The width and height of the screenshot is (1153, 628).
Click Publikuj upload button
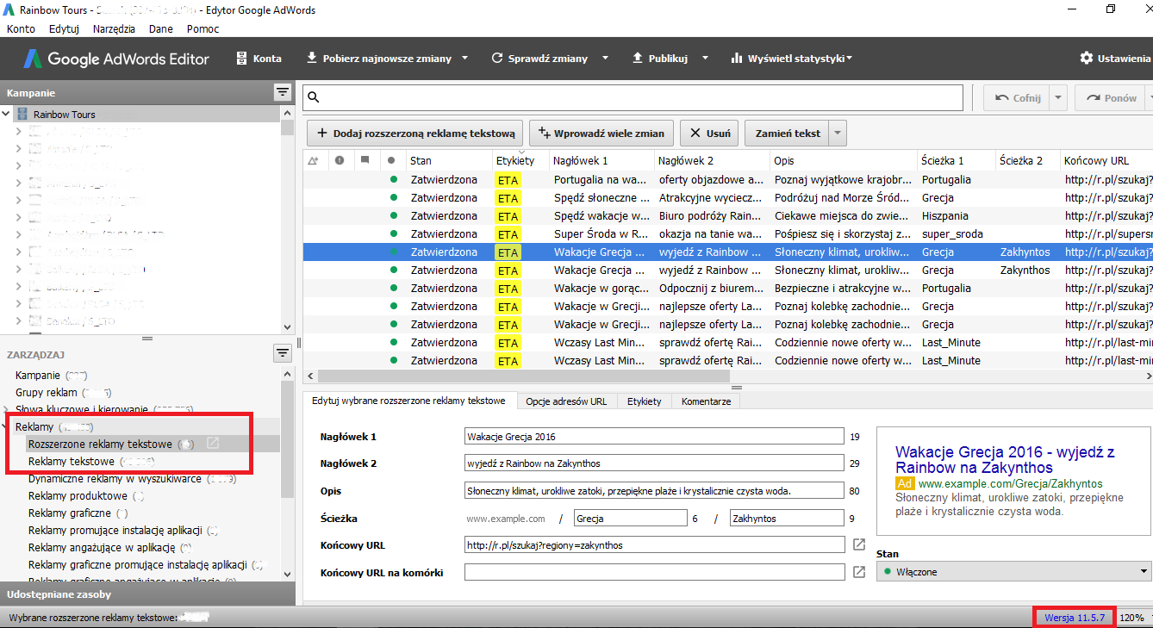tap(660, 59)
